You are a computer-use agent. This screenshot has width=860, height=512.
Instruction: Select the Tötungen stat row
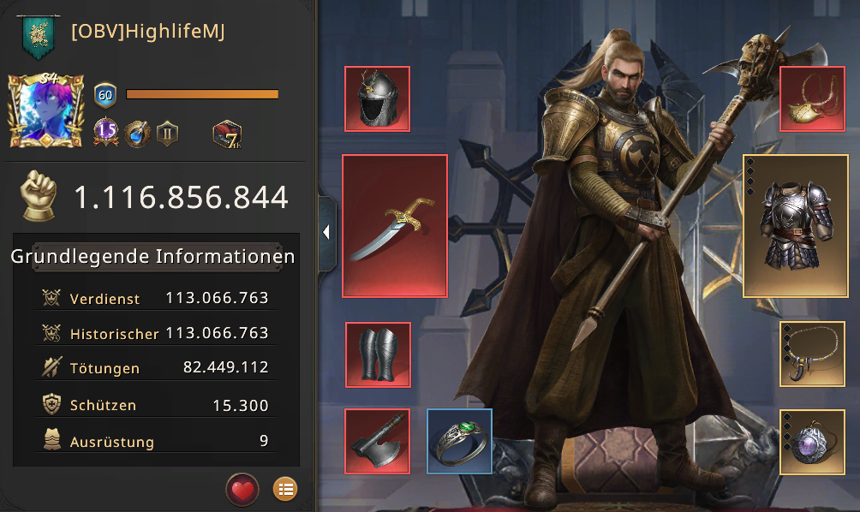156,367
